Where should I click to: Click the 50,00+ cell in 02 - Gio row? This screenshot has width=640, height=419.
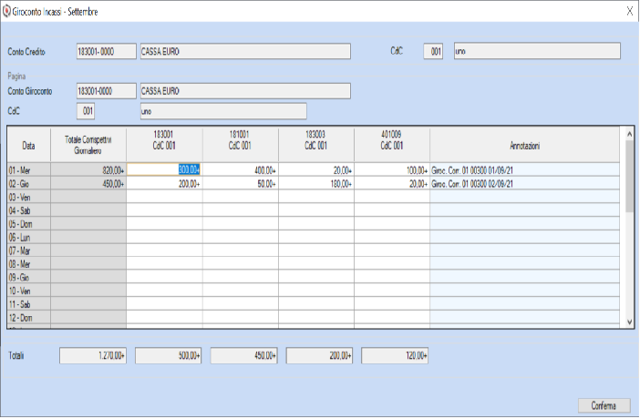(x=240, y=184)
